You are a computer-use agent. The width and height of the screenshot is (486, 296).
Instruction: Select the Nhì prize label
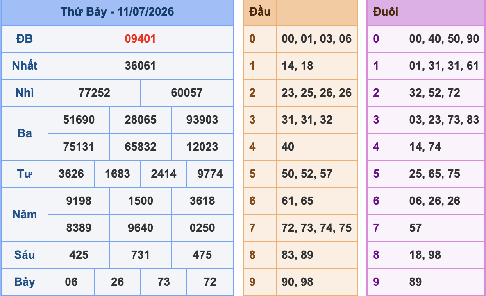pos(25,93)
